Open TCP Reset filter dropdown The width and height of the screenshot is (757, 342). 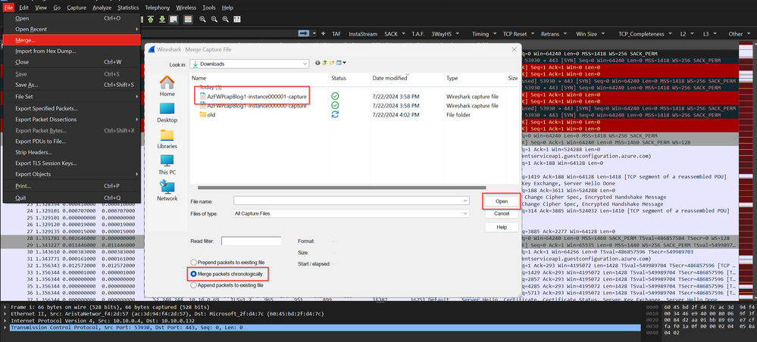[533, 34]
